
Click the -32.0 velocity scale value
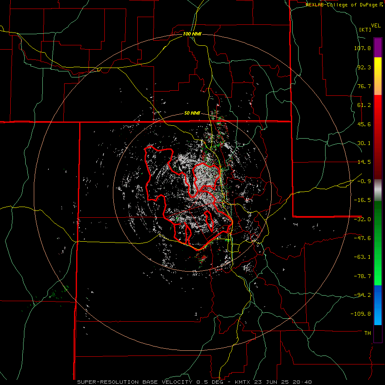coord(362,219)
